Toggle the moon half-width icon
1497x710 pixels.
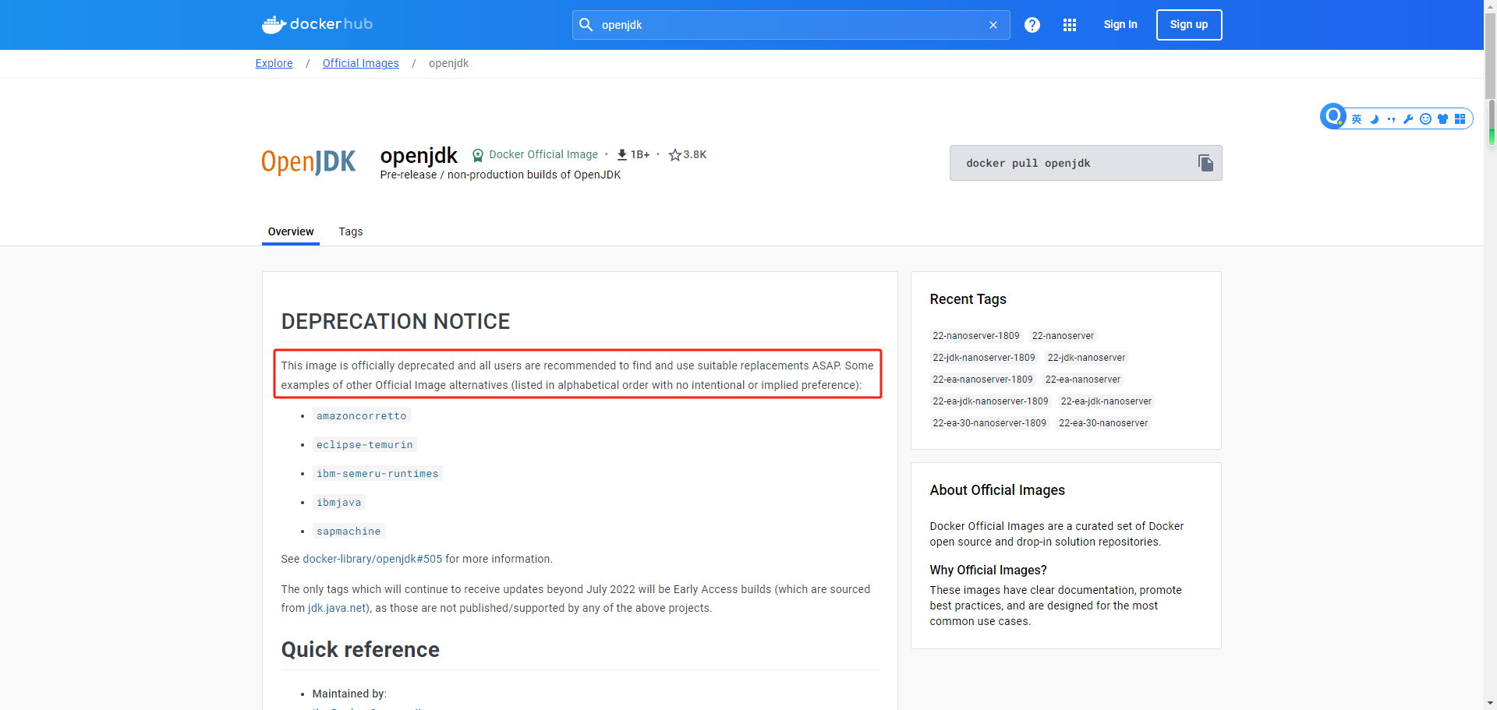coord(1375,119)
